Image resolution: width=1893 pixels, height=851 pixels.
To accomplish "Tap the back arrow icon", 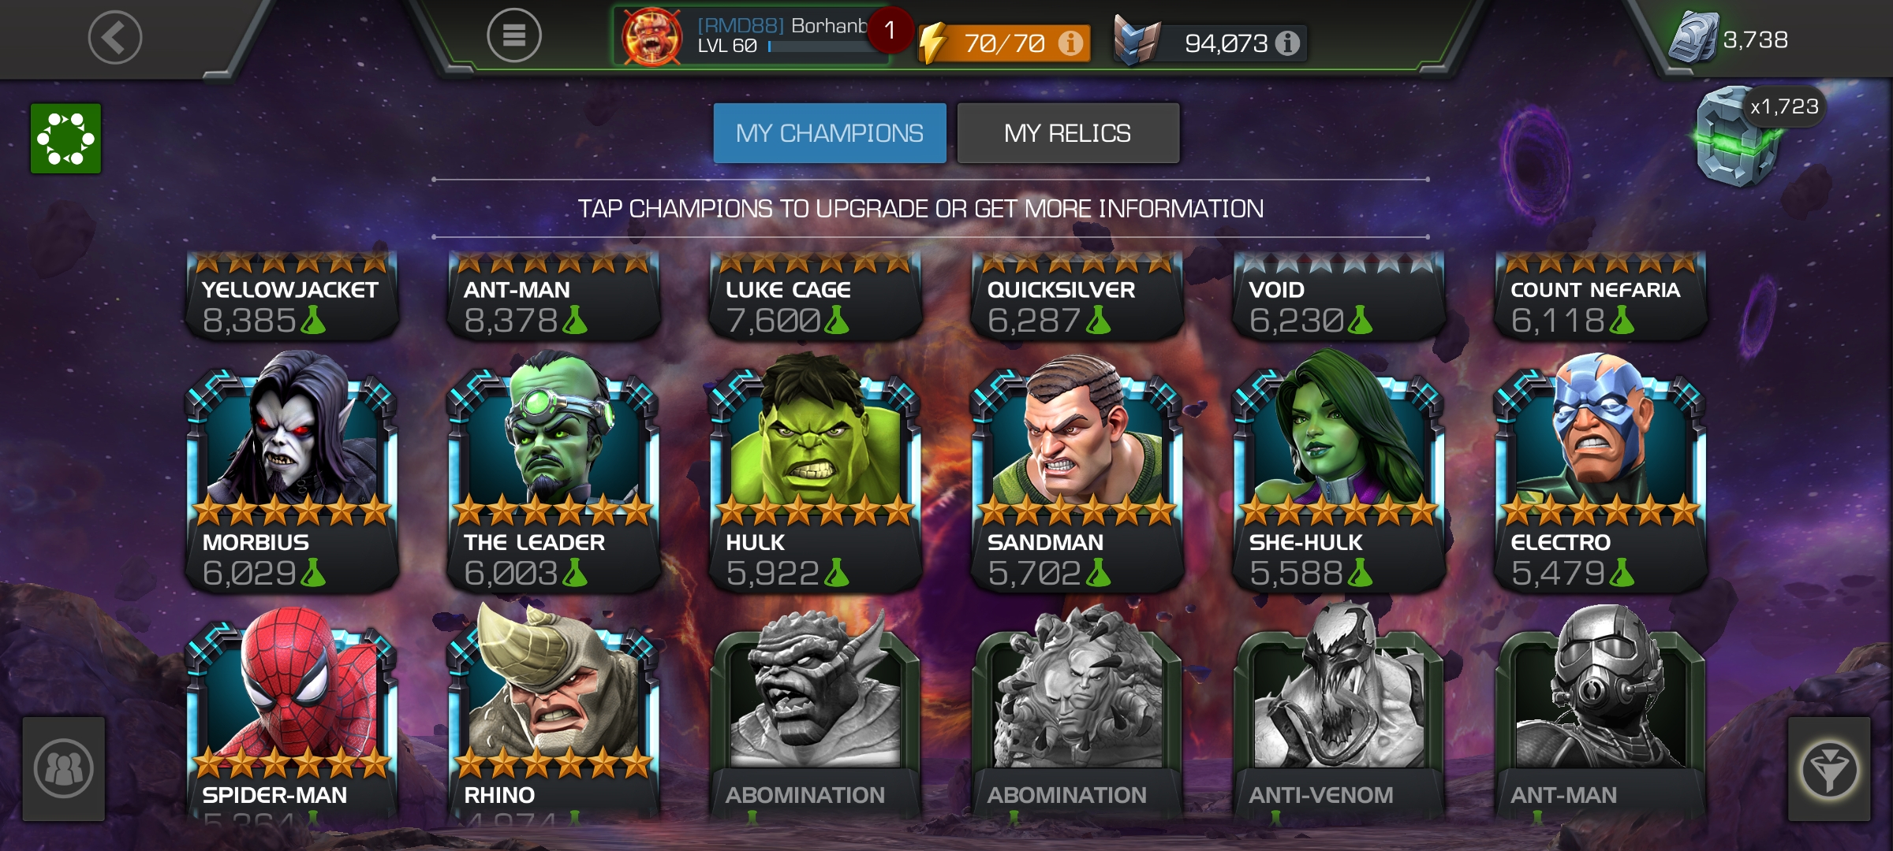I will 115,37.
